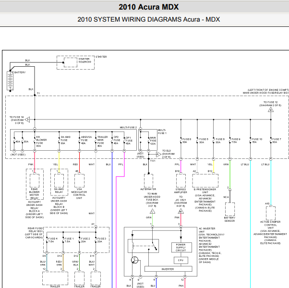Click the SH-AWD RELAY component label
Screen dimensions: 289x288
59,191
